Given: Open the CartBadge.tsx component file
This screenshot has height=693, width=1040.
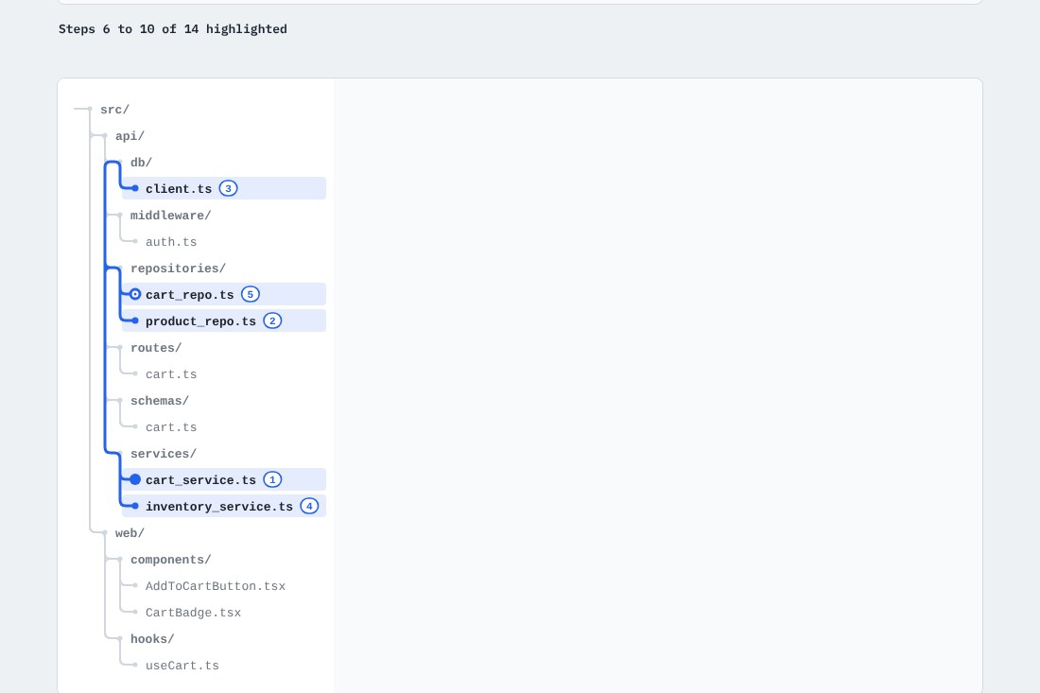Looking at the screenshot, I should pos(193,613).
